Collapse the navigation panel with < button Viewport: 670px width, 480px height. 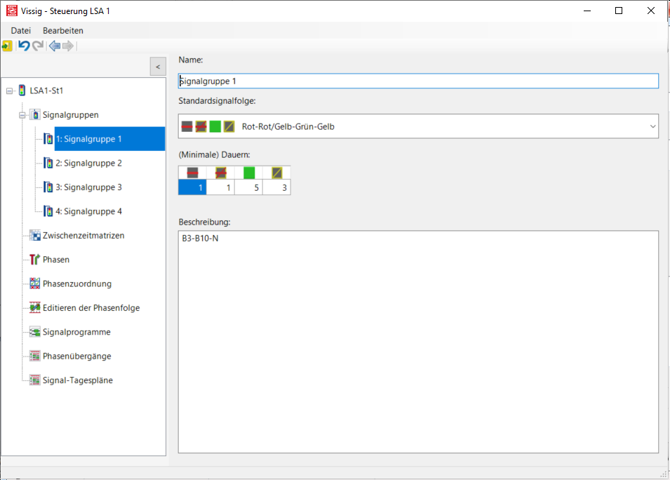tap(158, 67)
